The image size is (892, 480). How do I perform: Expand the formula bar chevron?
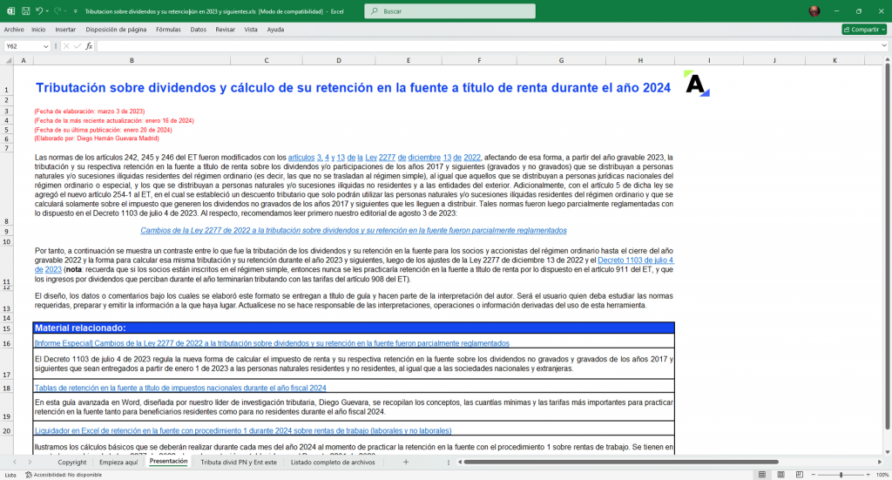tap(884, 46)
